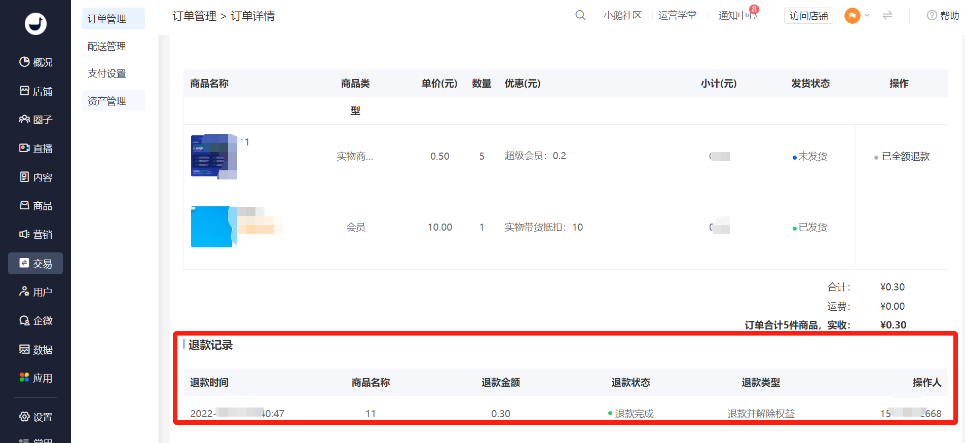Viewport: 965px width, 443px height.
Task: Select 资产管理 in the submenu
Action: [113, 101]
